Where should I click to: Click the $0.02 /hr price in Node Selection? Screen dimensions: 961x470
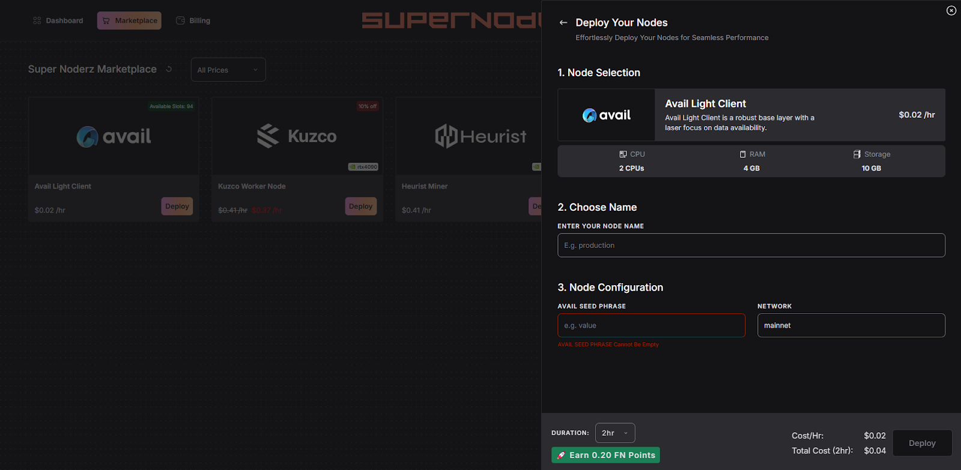[917, 115]
